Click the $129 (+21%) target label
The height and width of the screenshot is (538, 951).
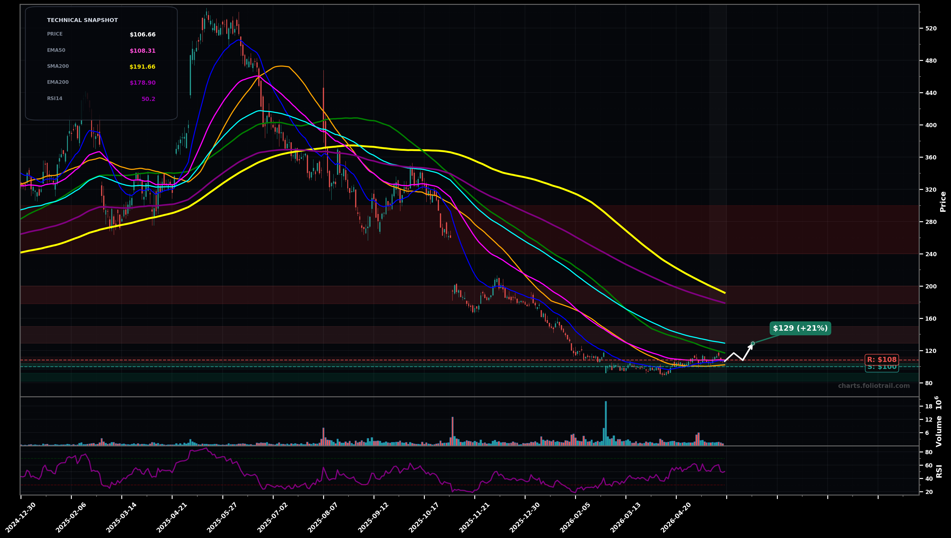point(800,328)
